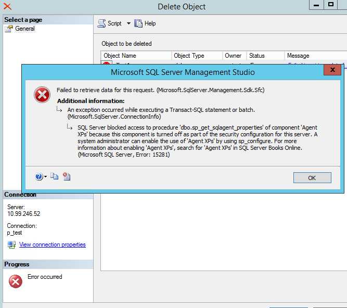Click the Progress error icon
This screenshot has width=347, height=308.
[x=16, y=281]
